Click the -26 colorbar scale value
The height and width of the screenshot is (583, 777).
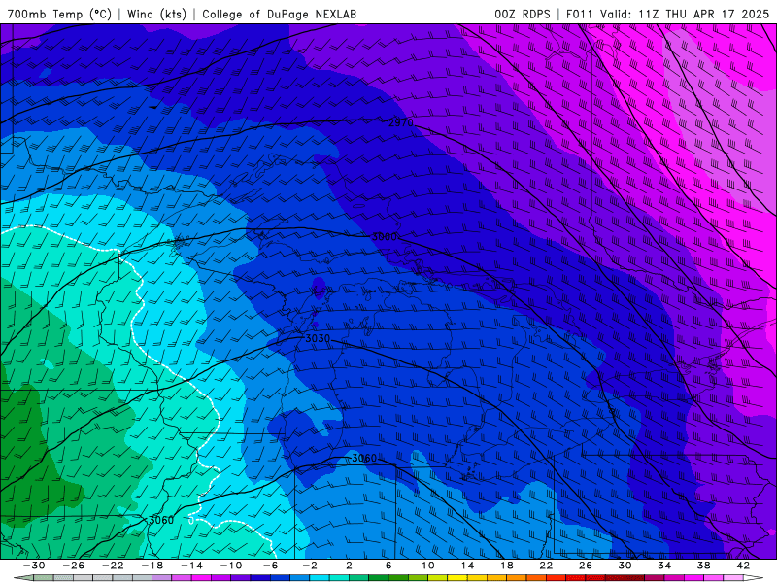click(x=74, y=566)
